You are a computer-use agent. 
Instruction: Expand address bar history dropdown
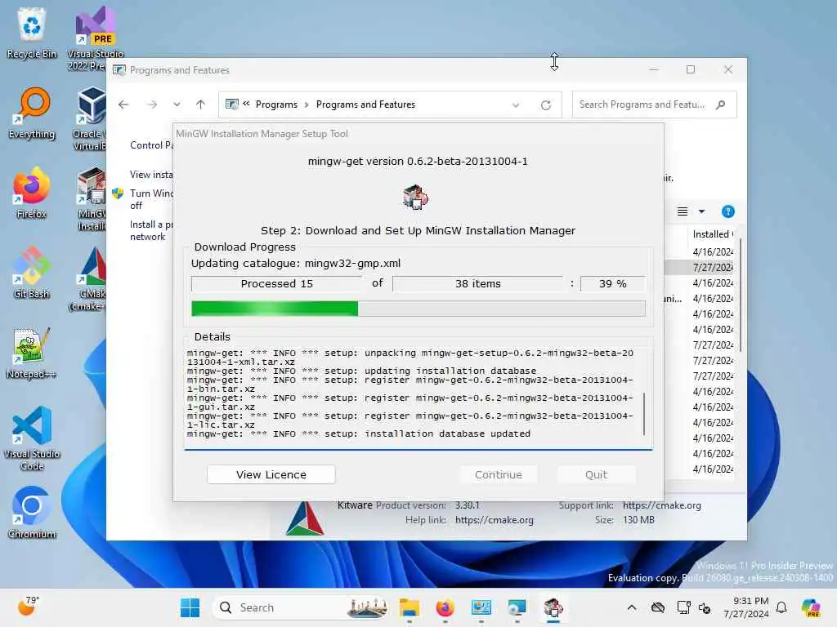tap(516, 105)
